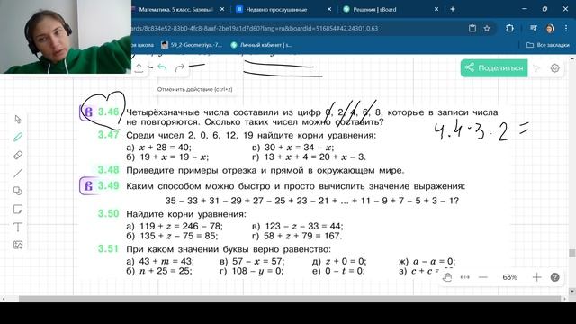Select the eraser tool
The width and height of the screenshot is (576, 324).
tap(18, 155)
